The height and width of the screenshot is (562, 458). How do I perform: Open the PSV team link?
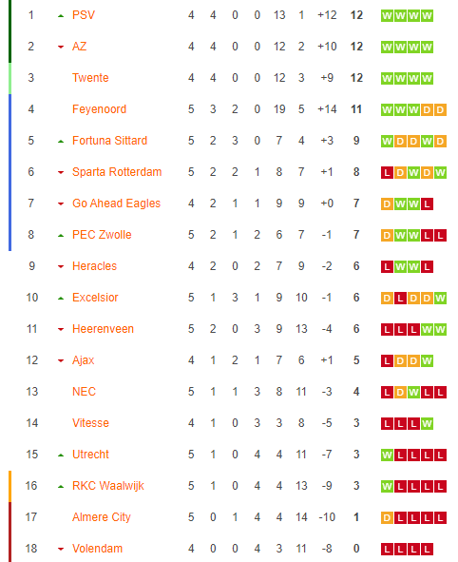[84, 15]
